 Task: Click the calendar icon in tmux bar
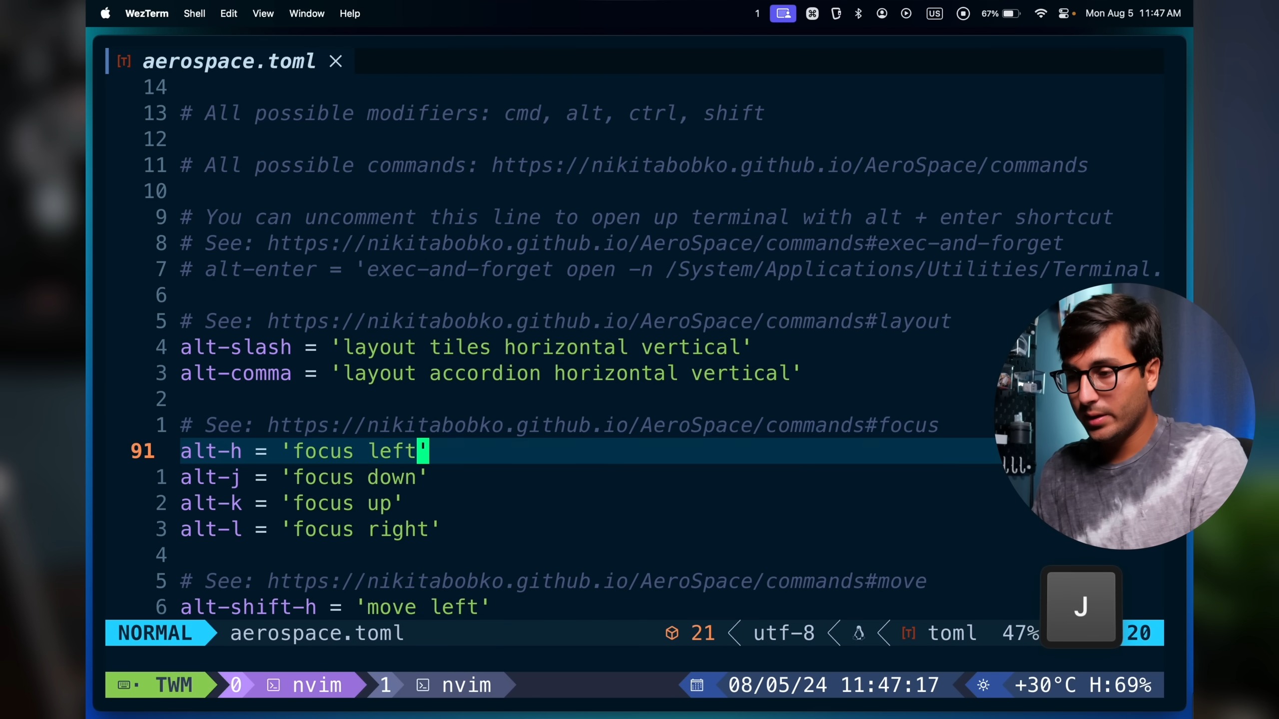pos(697,685)
